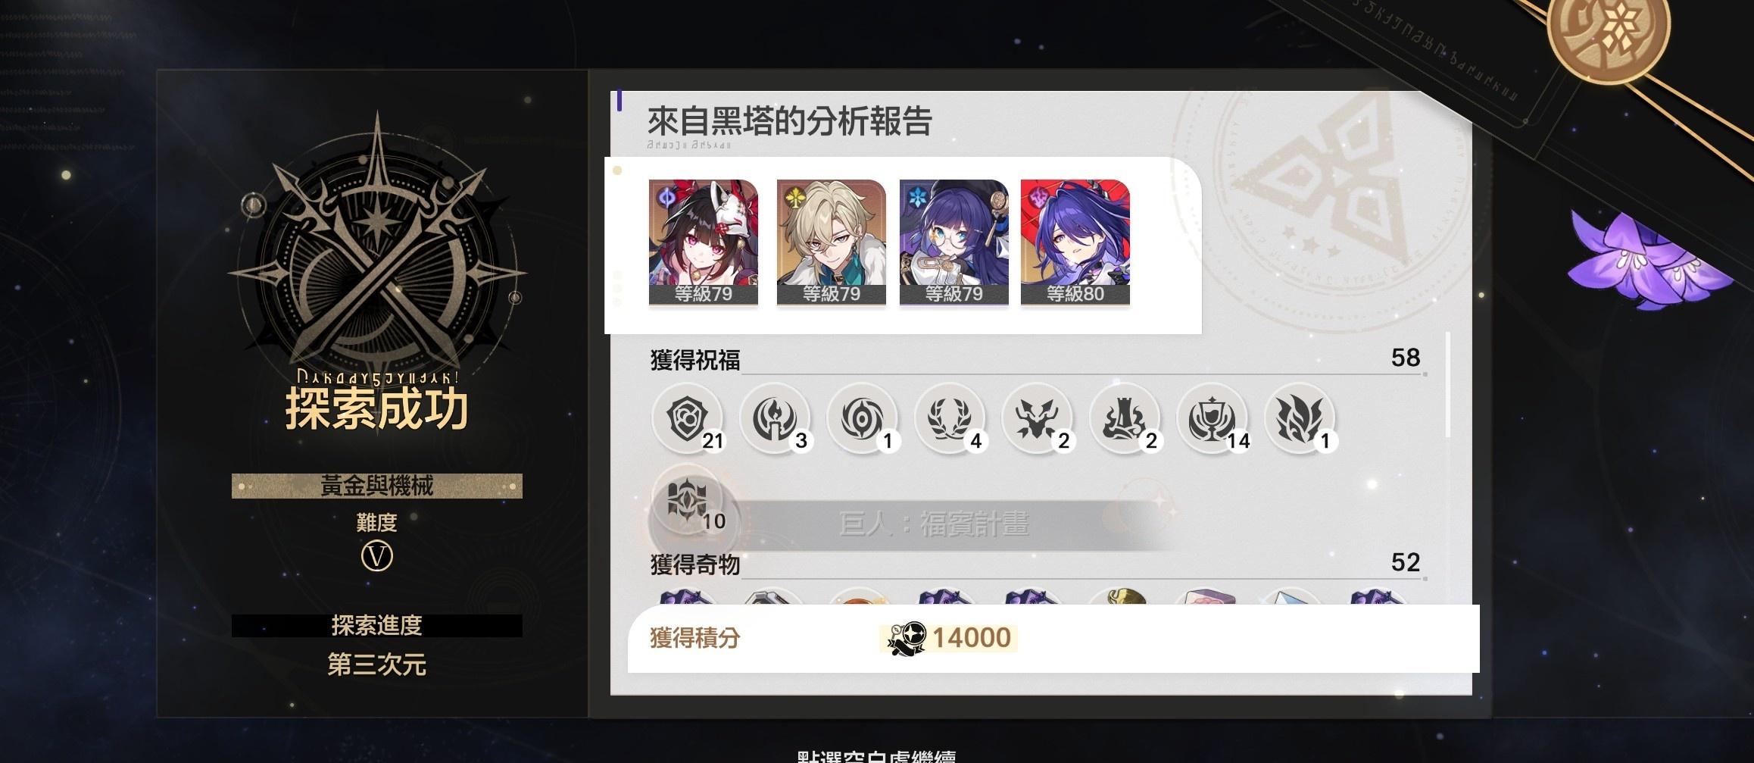Click the report panel vertical scrollbar

click(x=1449, y=385)
